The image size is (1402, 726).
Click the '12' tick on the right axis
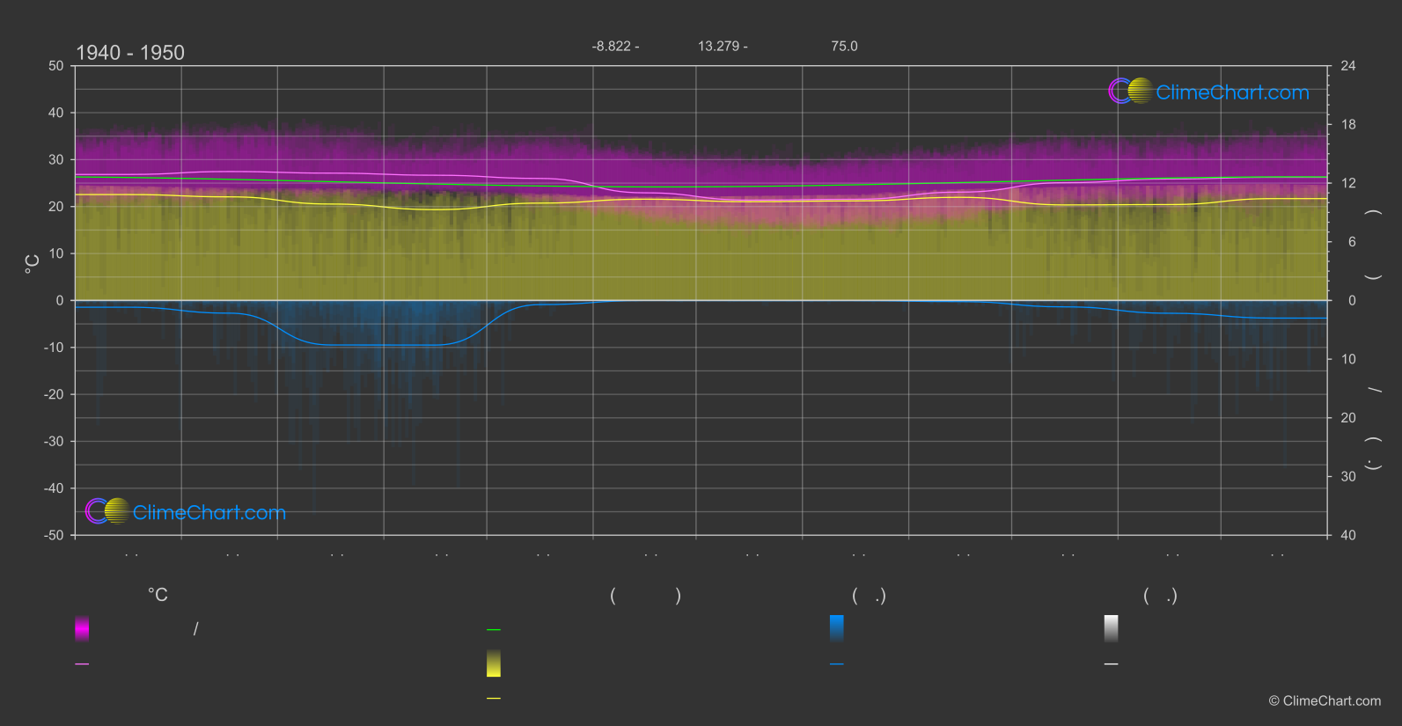1348,183
